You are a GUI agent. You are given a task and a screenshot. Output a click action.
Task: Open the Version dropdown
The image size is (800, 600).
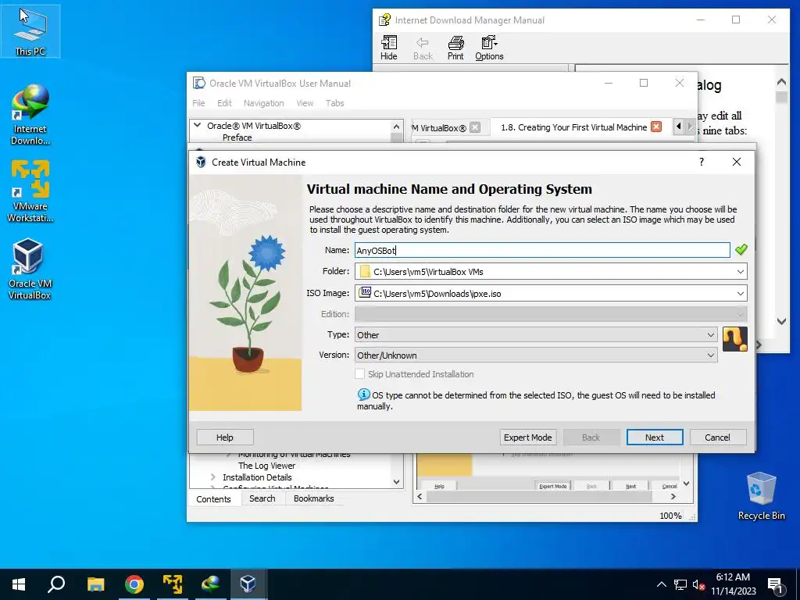coord(711,355)
